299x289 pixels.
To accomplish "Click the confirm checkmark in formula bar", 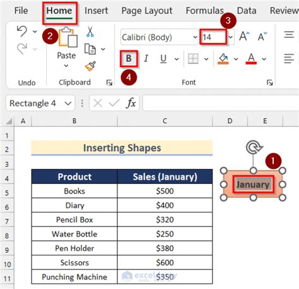I will tap(114, 103).
